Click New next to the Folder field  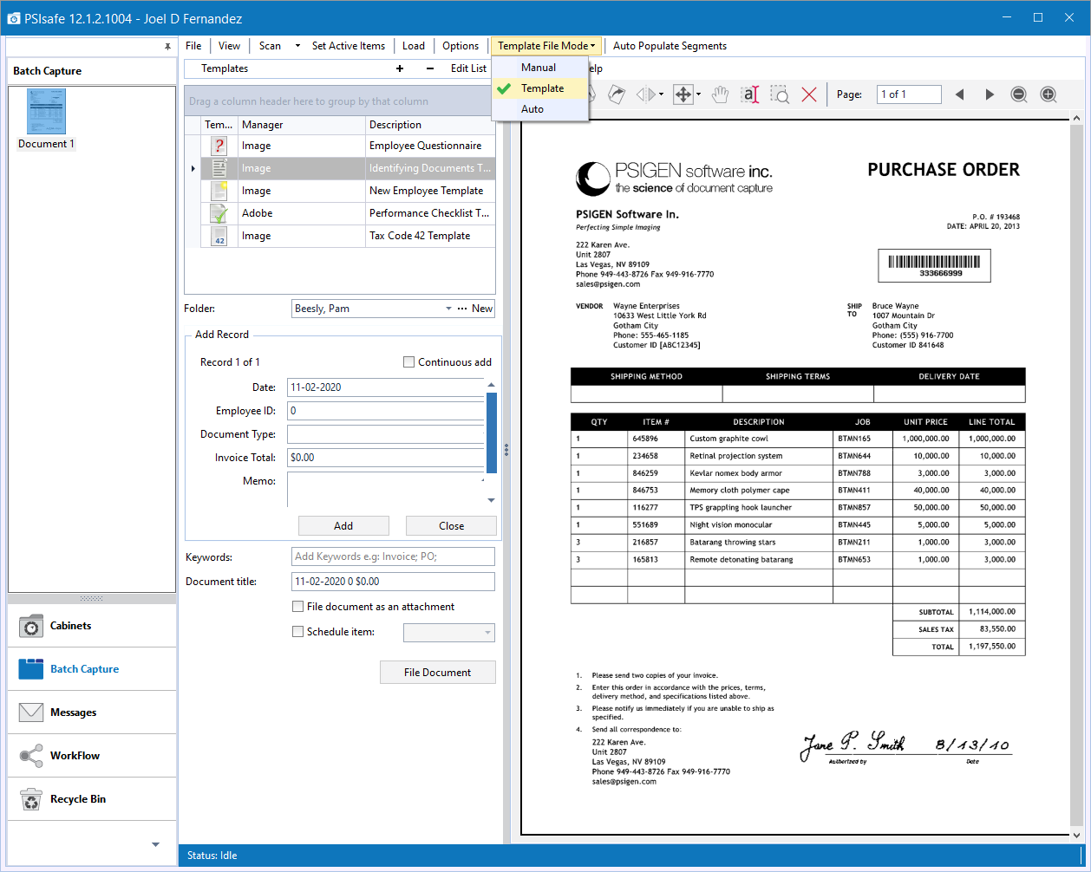[482, 309]
